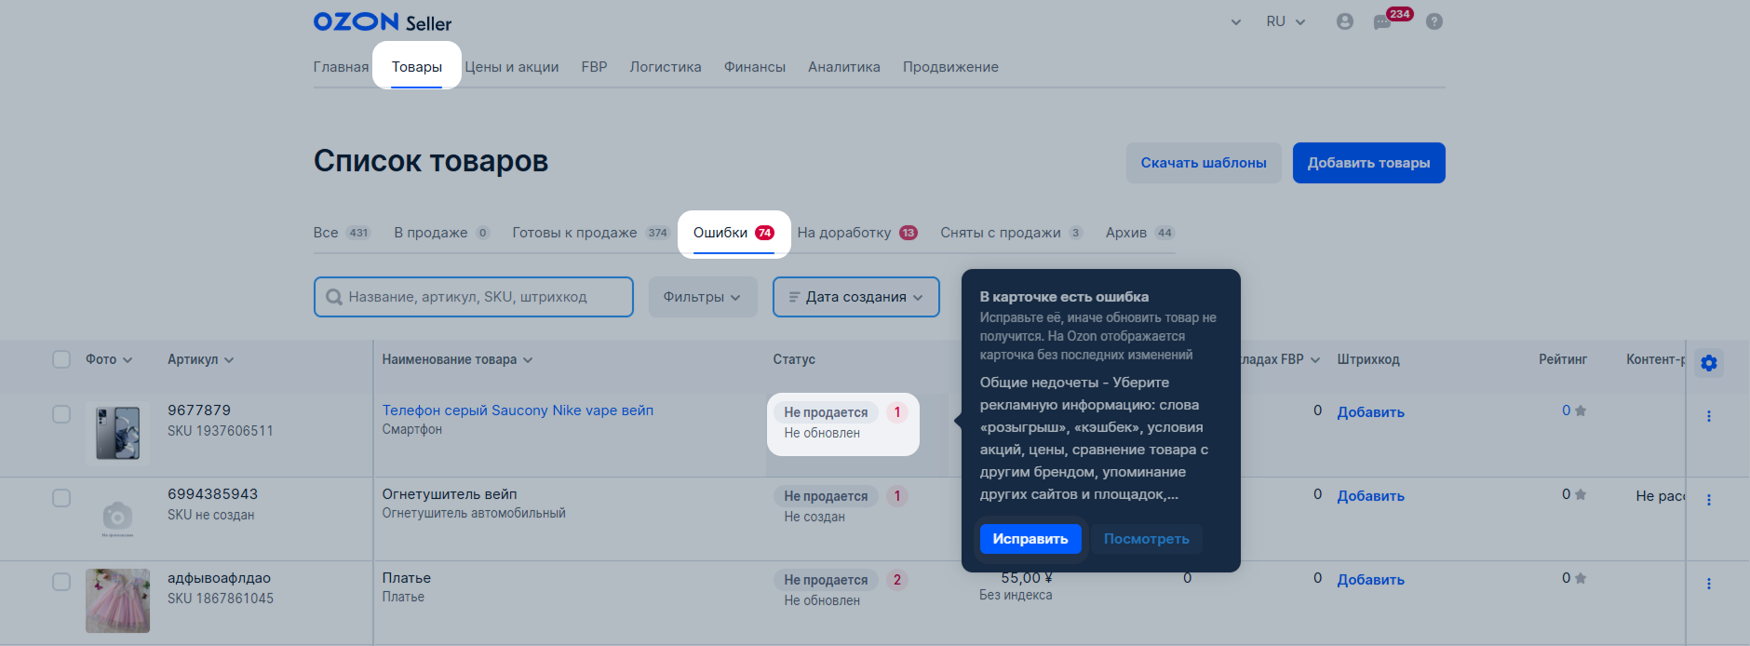
Task: Click Исправить in the error tooltip
Action: (x=1030, y=539)
